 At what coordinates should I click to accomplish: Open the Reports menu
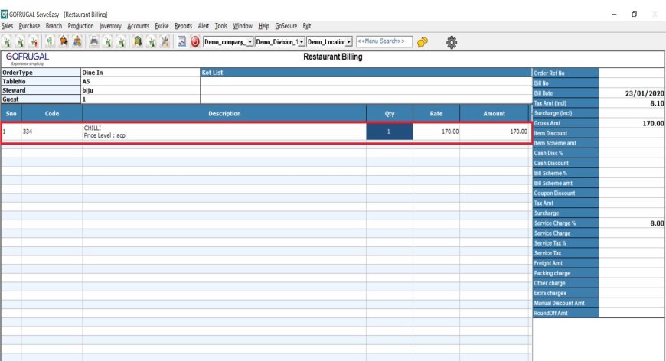[x=183, y=26]
